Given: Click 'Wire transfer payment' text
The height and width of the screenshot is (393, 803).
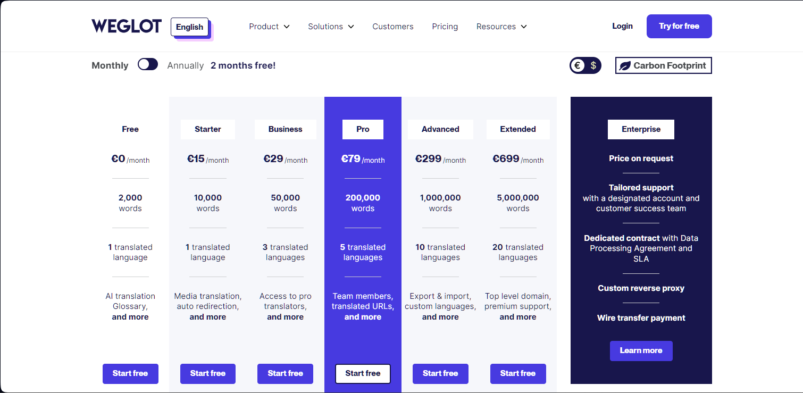Looking at the screenshot, I should point(641,318).
